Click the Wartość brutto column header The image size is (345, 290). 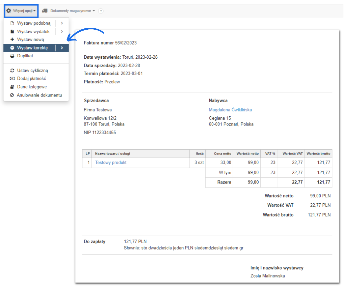pyautogui.click(x=318, y=154)
